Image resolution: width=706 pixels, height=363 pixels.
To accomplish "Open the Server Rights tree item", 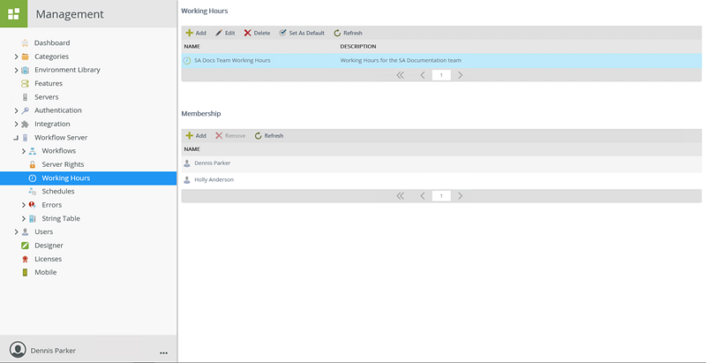I will click(63, 164).
